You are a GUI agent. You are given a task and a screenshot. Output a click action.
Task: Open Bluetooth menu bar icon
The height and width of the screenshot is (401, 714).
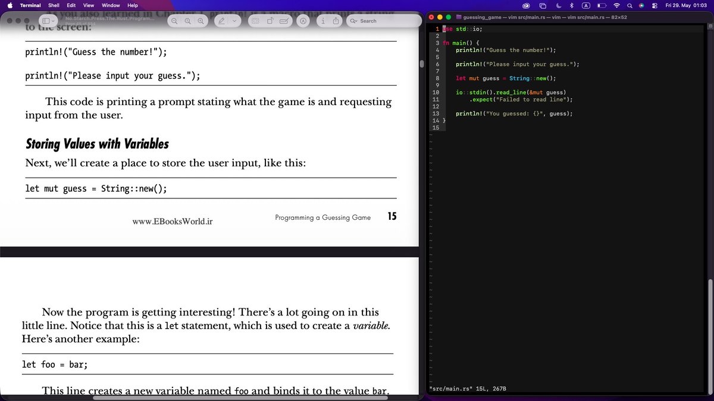pyautogui.click(x=572, y=5)
